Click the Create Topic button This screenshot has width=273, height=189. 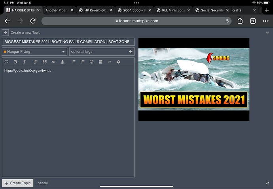click(17, 183)
